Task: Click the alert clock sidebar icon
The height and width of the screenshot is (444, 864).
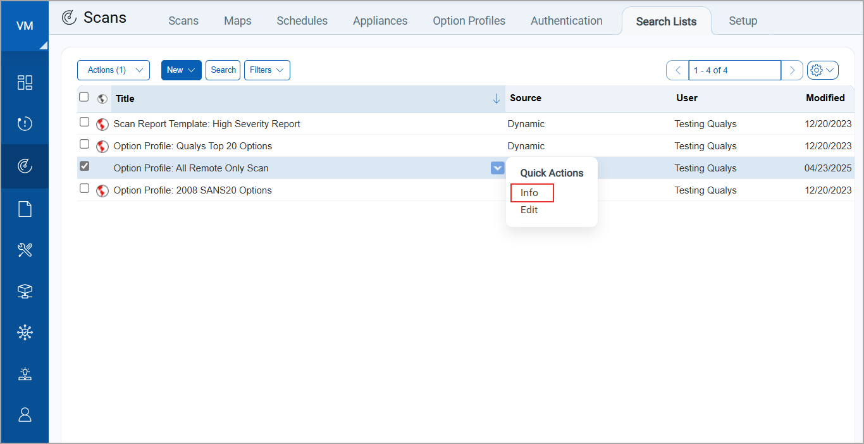Action: pos(25,124)
